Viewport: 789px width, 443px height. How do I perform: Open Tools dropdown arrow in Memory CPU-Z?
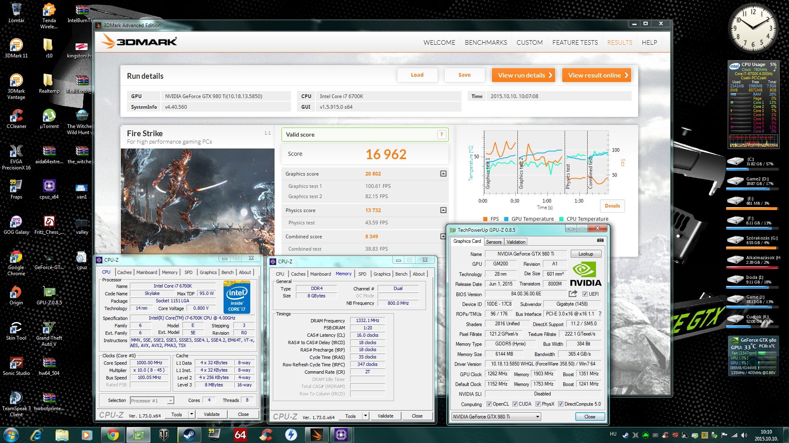[x=365, y=416]
